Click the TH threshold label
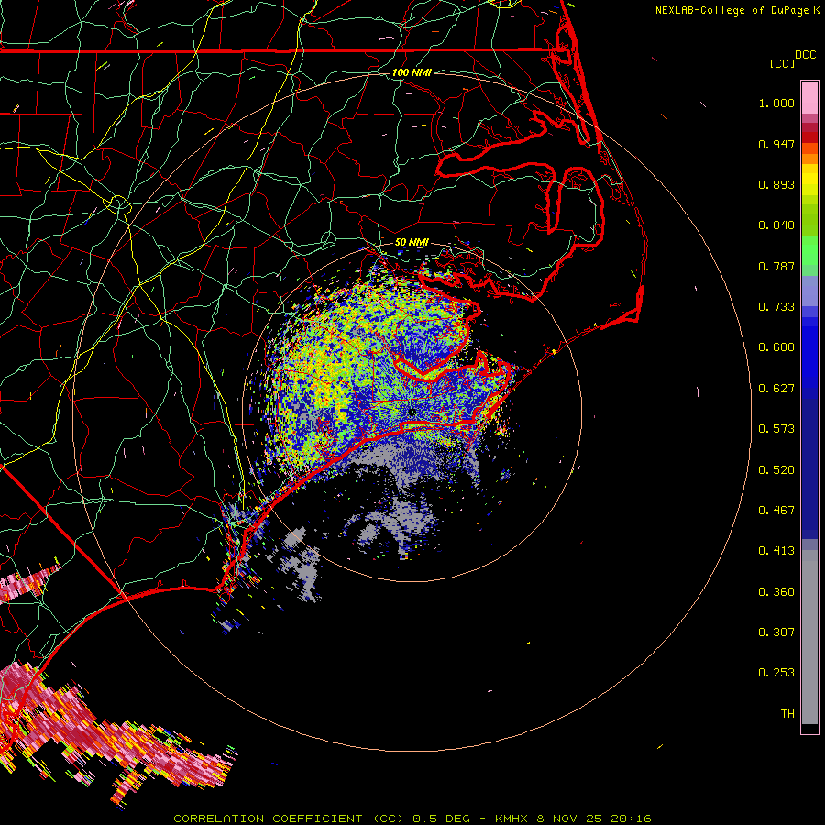The width and height of the screenshot is (825, 825). click(787, 714)
